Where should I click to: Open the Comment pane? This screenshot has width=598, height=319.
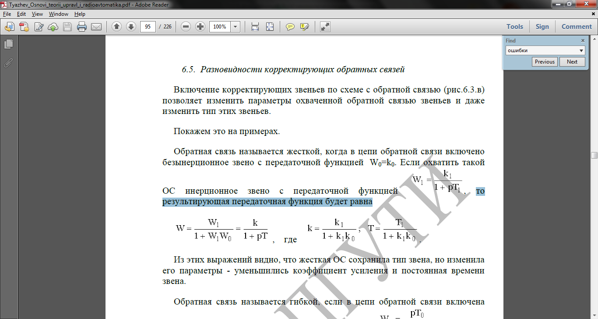point(577,27)
